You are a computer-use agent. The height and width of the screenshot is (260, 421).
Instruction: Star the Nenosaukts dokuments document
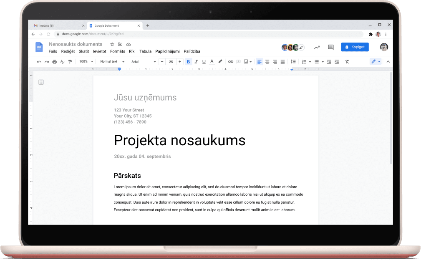point(112,44)
